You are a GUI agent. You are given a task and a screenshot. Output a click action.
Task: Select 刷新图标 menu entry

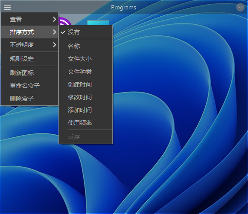click(x=29, y=73)
